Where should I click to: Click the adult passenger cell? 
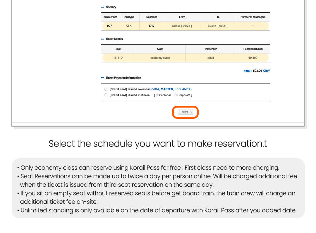[211, 58]
